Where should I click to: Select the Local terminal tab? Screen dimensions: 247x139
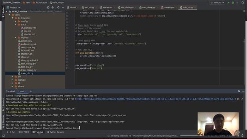point(21,92)
